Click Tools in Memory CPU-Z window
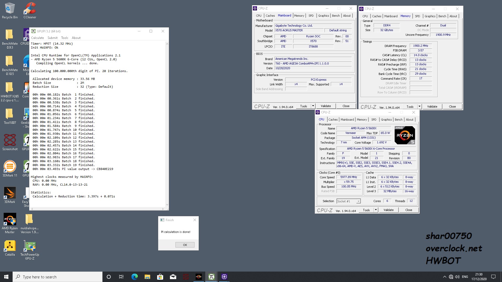 (410, 107)
